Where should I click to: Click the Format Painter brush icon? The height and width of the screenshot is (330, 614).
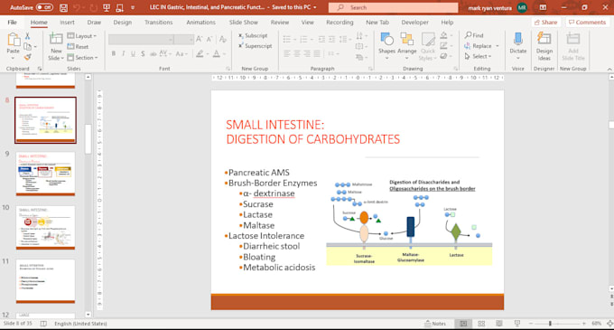[27, 57]
